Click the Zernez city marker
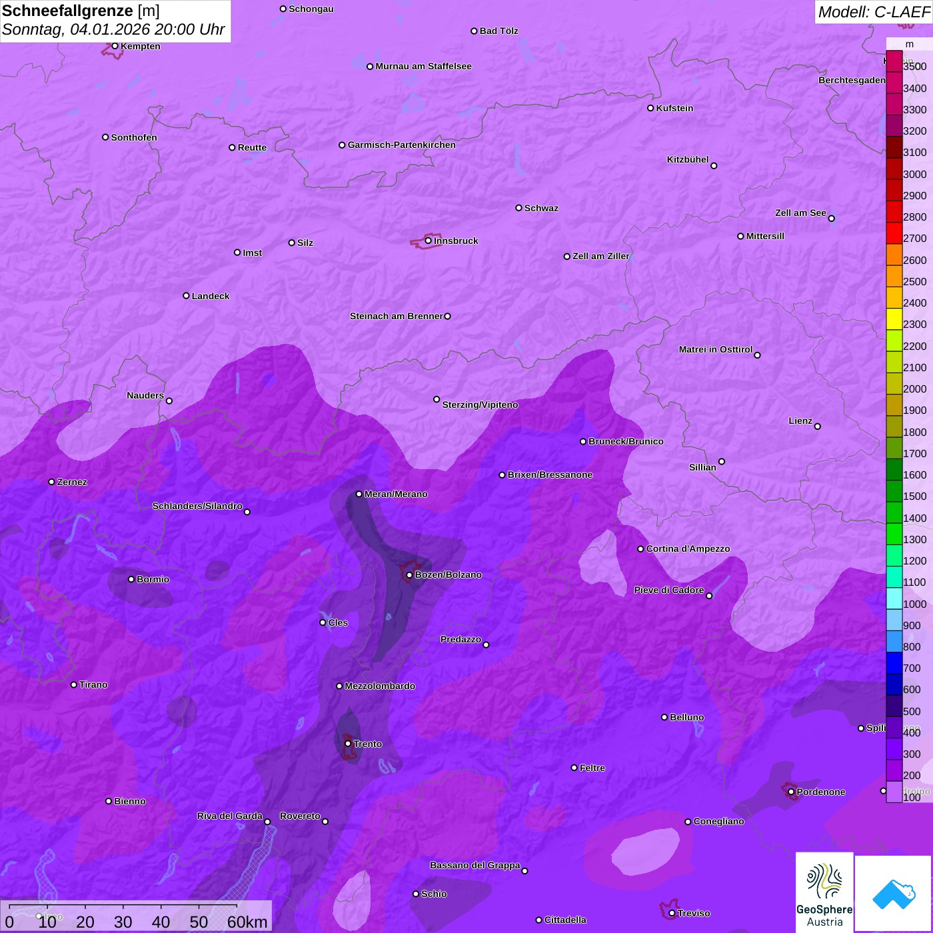Image resolution: width=933 pixels, height=933 pixels. click(52, 482)
